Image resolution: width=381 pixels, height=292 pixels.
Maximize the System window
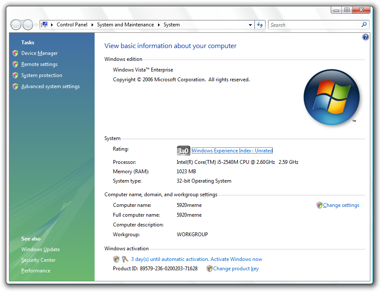(x=347, y=10)
